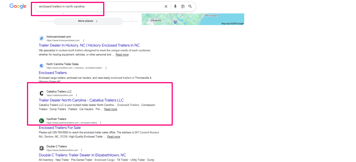Viewport: 356px width, 162px height.
Task: Click the map thumbnail showing Myrtle Beach
Action: (x=193, y=19)
